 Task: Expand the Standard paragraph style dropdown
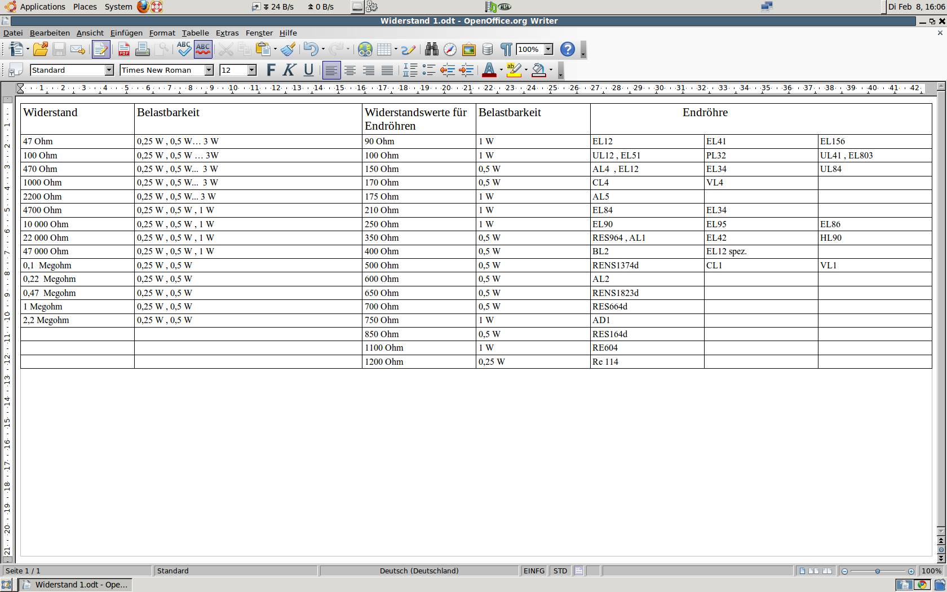109,70
